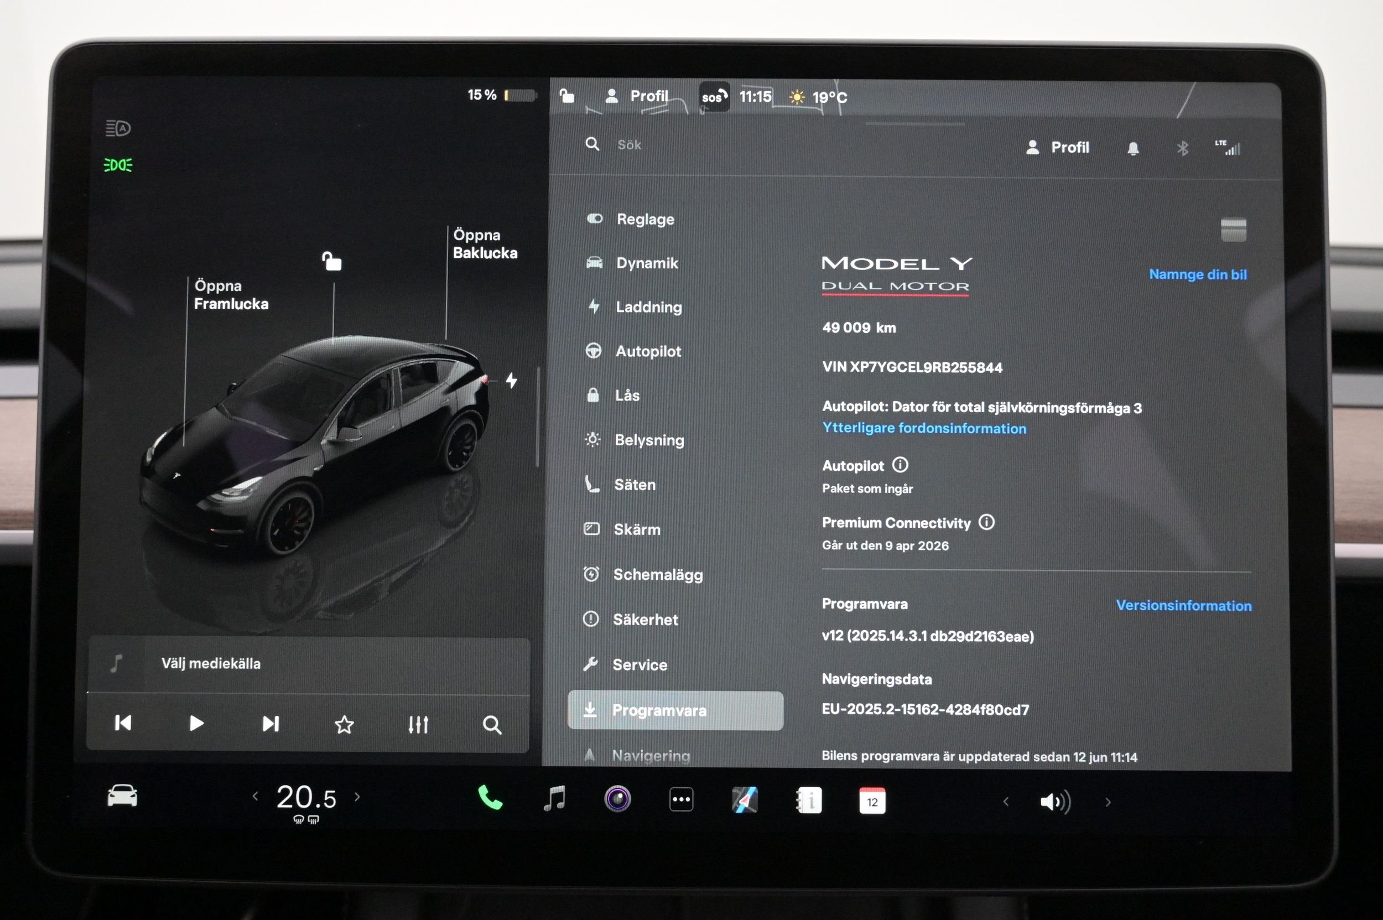Open the navigation maps app icon
This screenshot has width=1383, height=920.
coord(745,800)
